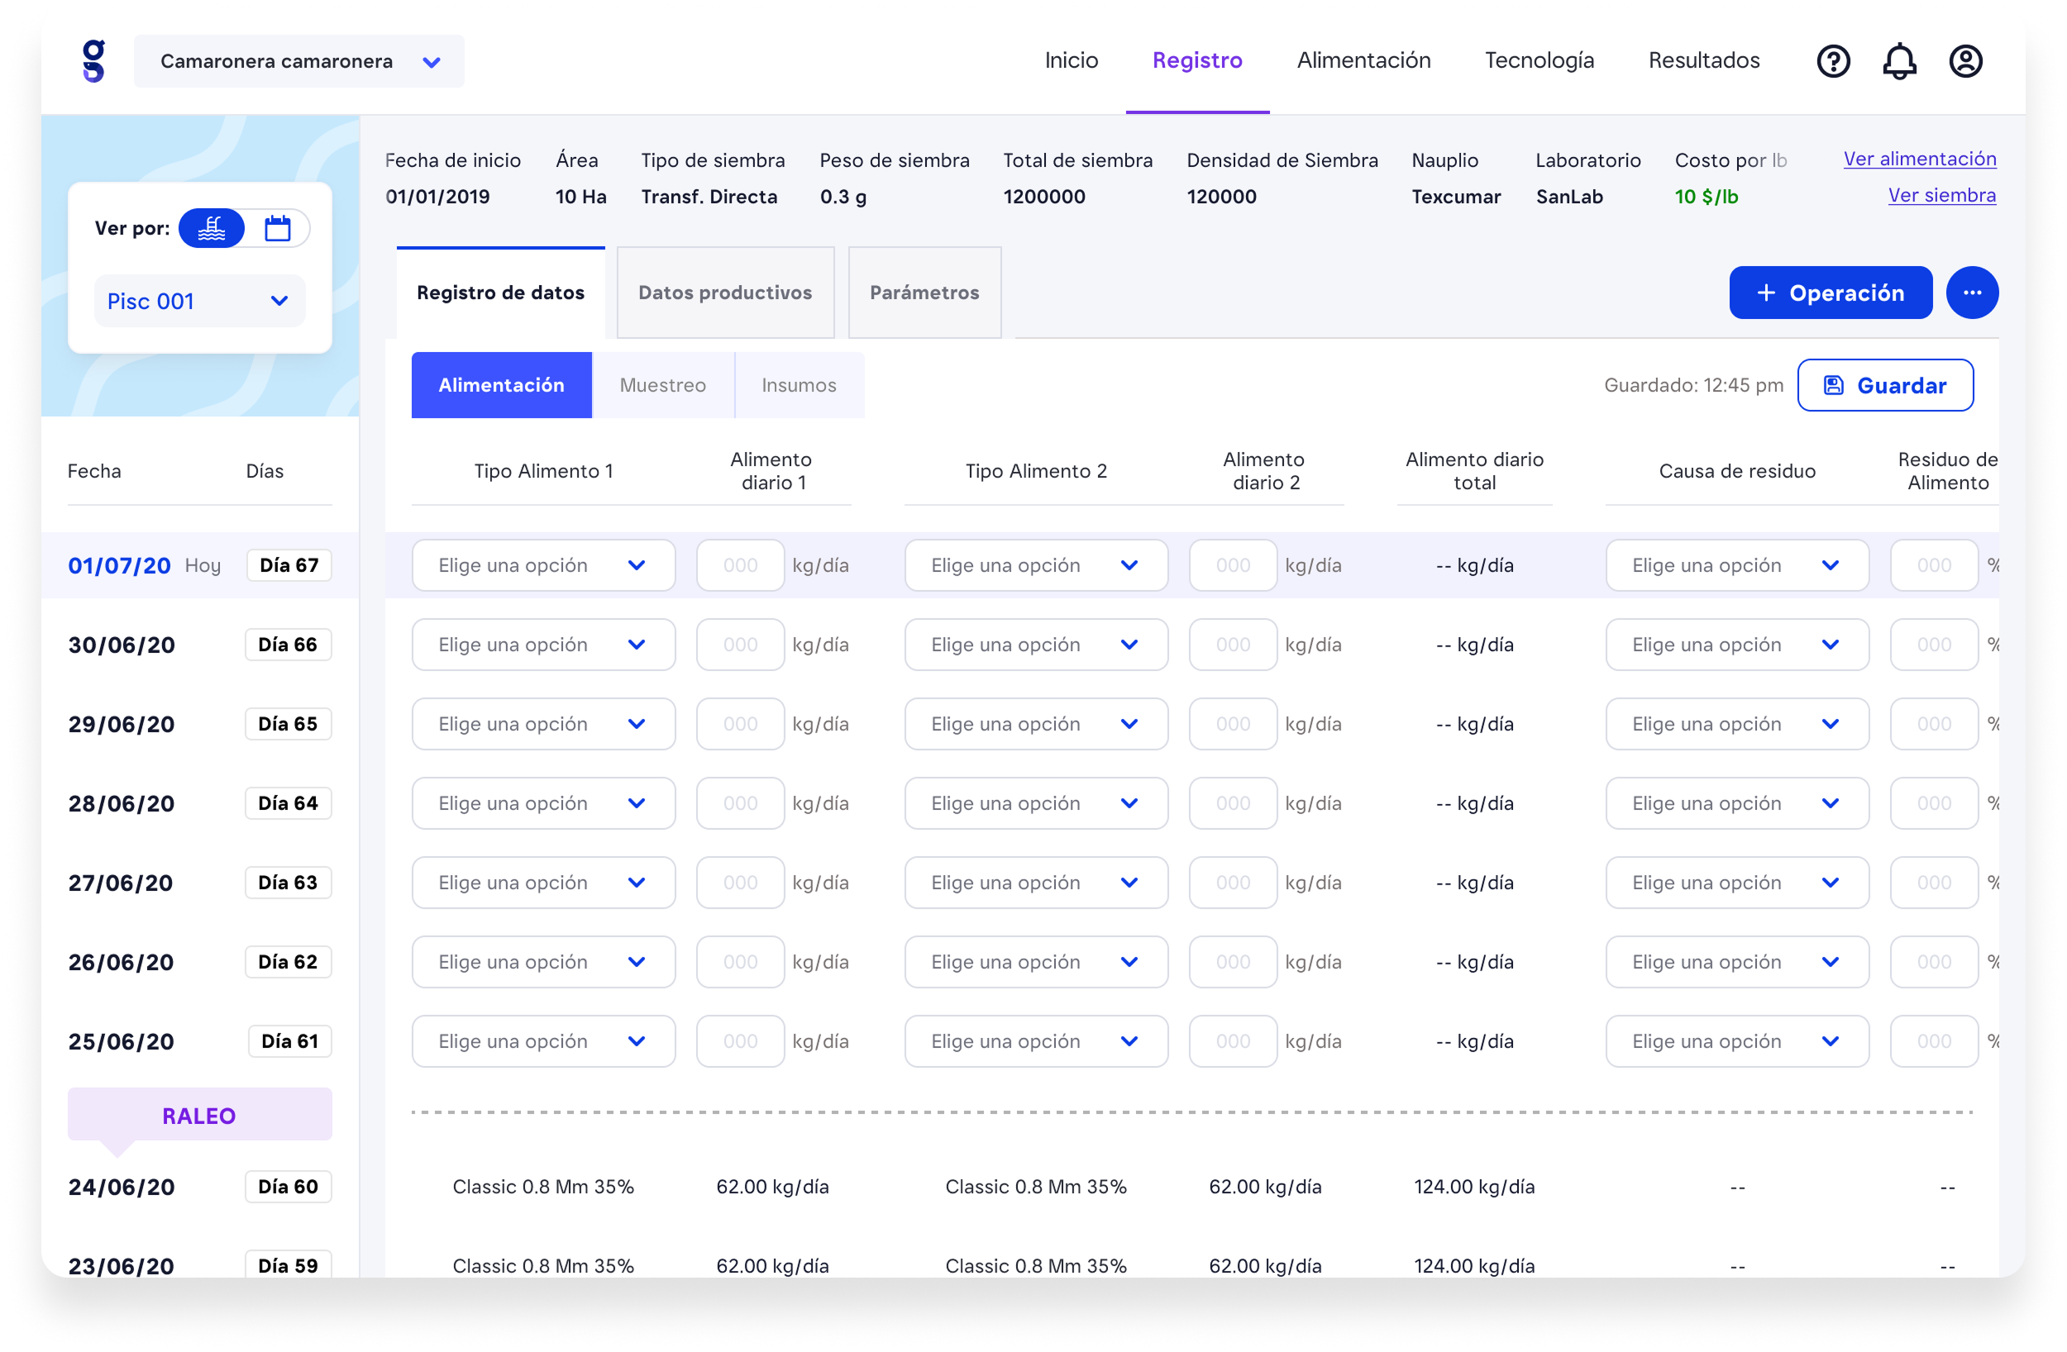The height and width of the screenshot is (1352, 2067).
Task: Open Causa de residuo dropdown for 30/06/20
Action: tap(1736, 645)
